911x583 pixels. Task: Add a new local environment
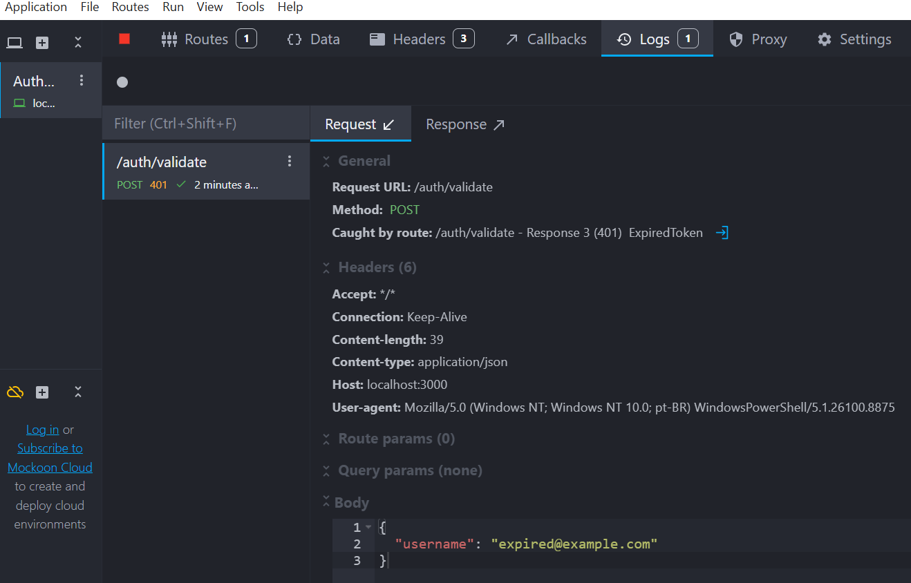tap(42, 43)
